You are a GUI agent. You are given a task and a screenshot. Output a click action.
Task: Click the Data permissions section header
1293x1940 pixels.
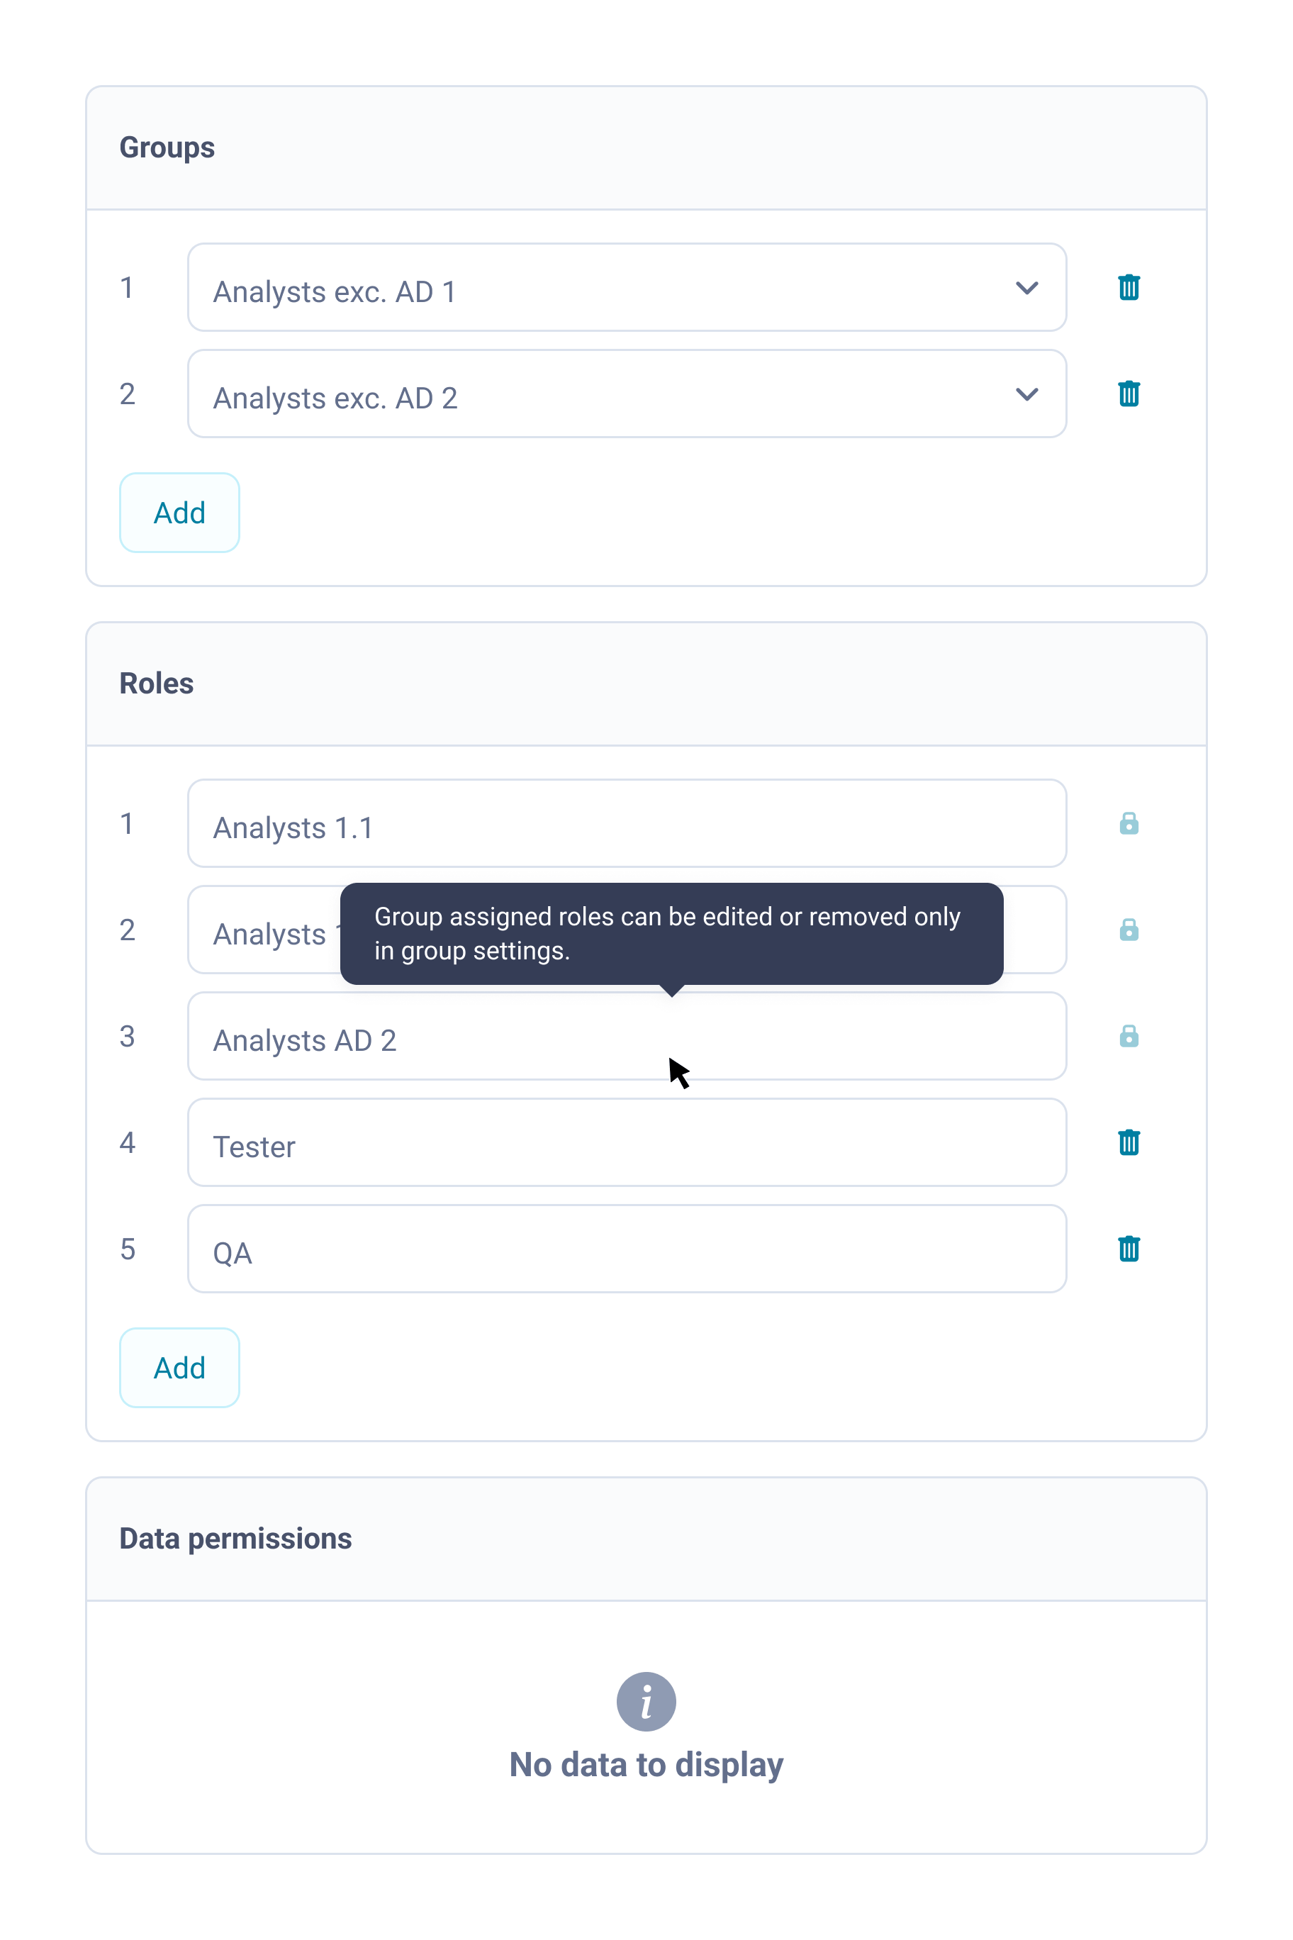[235, 1538]
